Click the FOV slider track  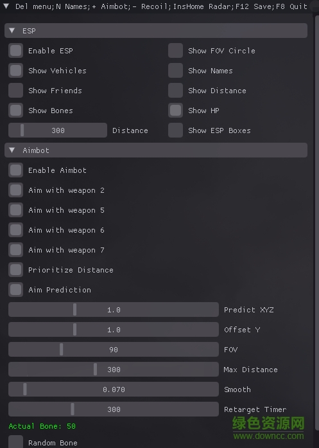114,350
